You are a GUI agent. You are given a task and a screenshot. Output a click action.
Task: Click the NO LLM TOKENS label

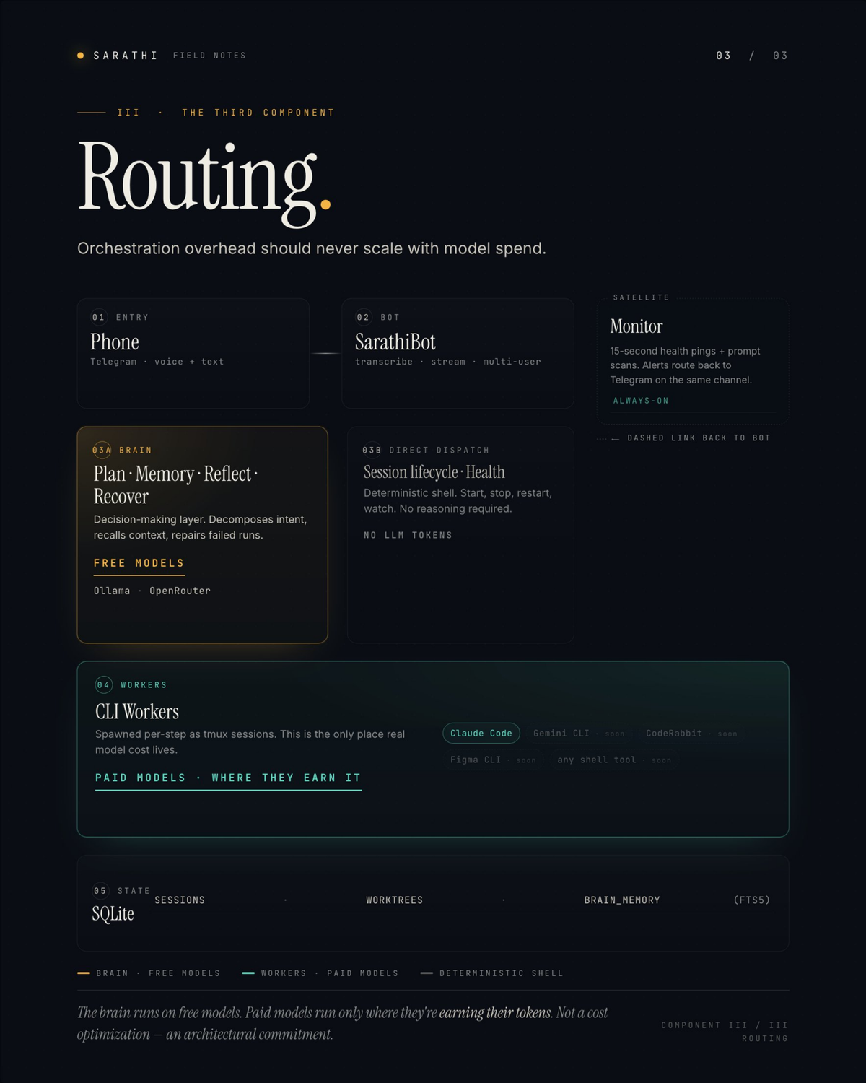(408, 535)
